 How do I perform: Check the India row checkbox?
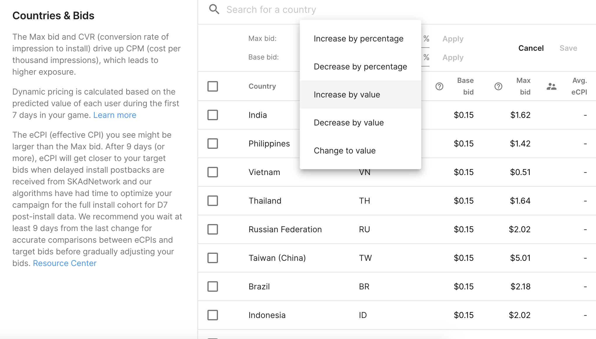pos(213,115)
